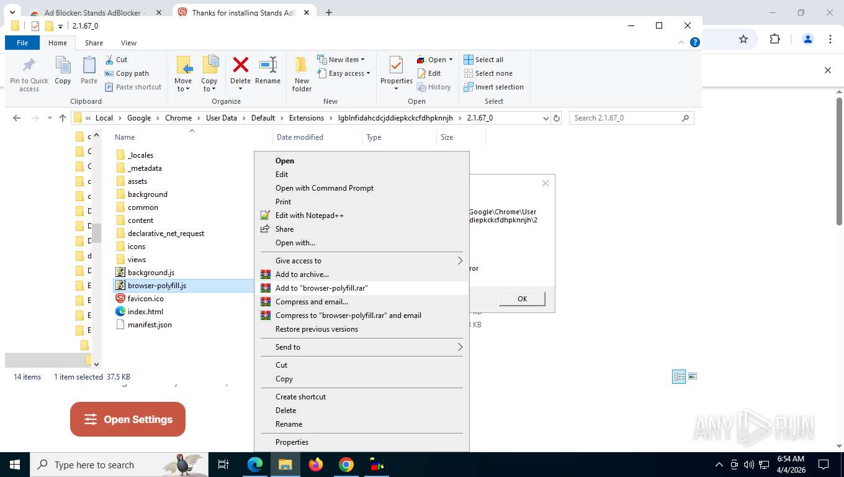The height and width of the screenshot is (477, 844).
Task: Switch to Large icons view icon
Action: [693, 376]
